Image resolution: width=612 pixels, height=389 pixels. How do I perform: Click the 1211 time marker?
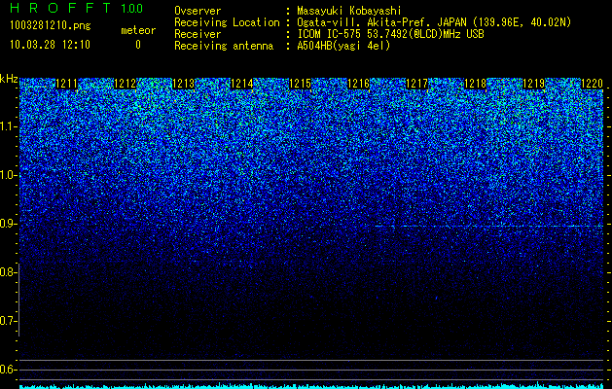pyautogui.click(x=67, y=84)
